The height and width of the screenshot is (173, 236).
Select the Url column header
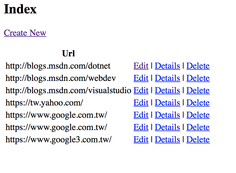pyautogui.click(x=69, y=54)
